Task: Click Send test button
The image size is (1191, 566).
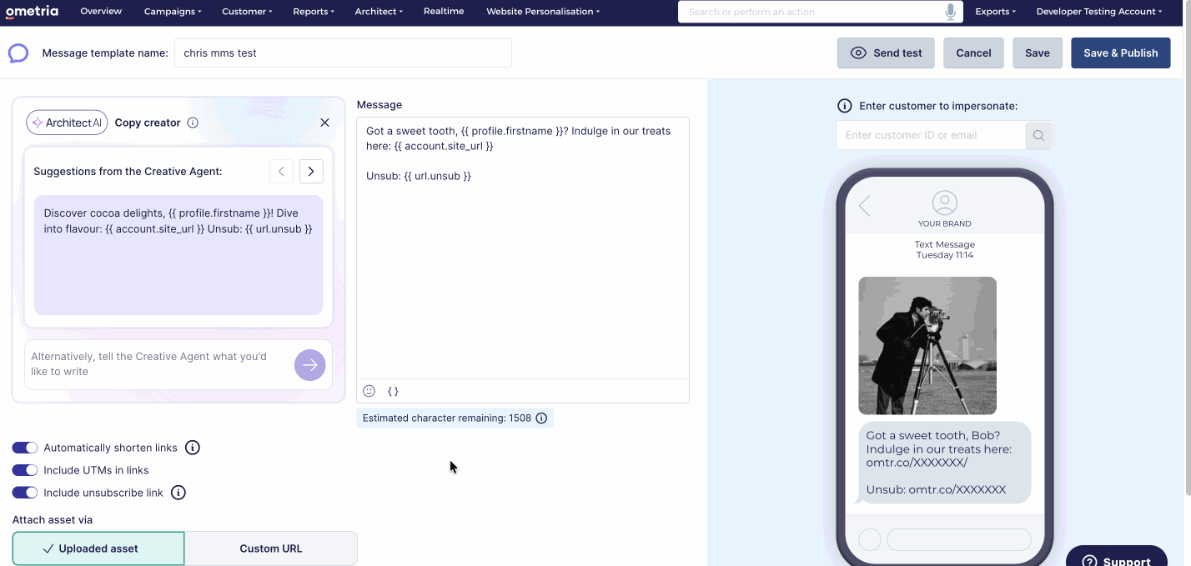Action: click(x=886, y=53)
